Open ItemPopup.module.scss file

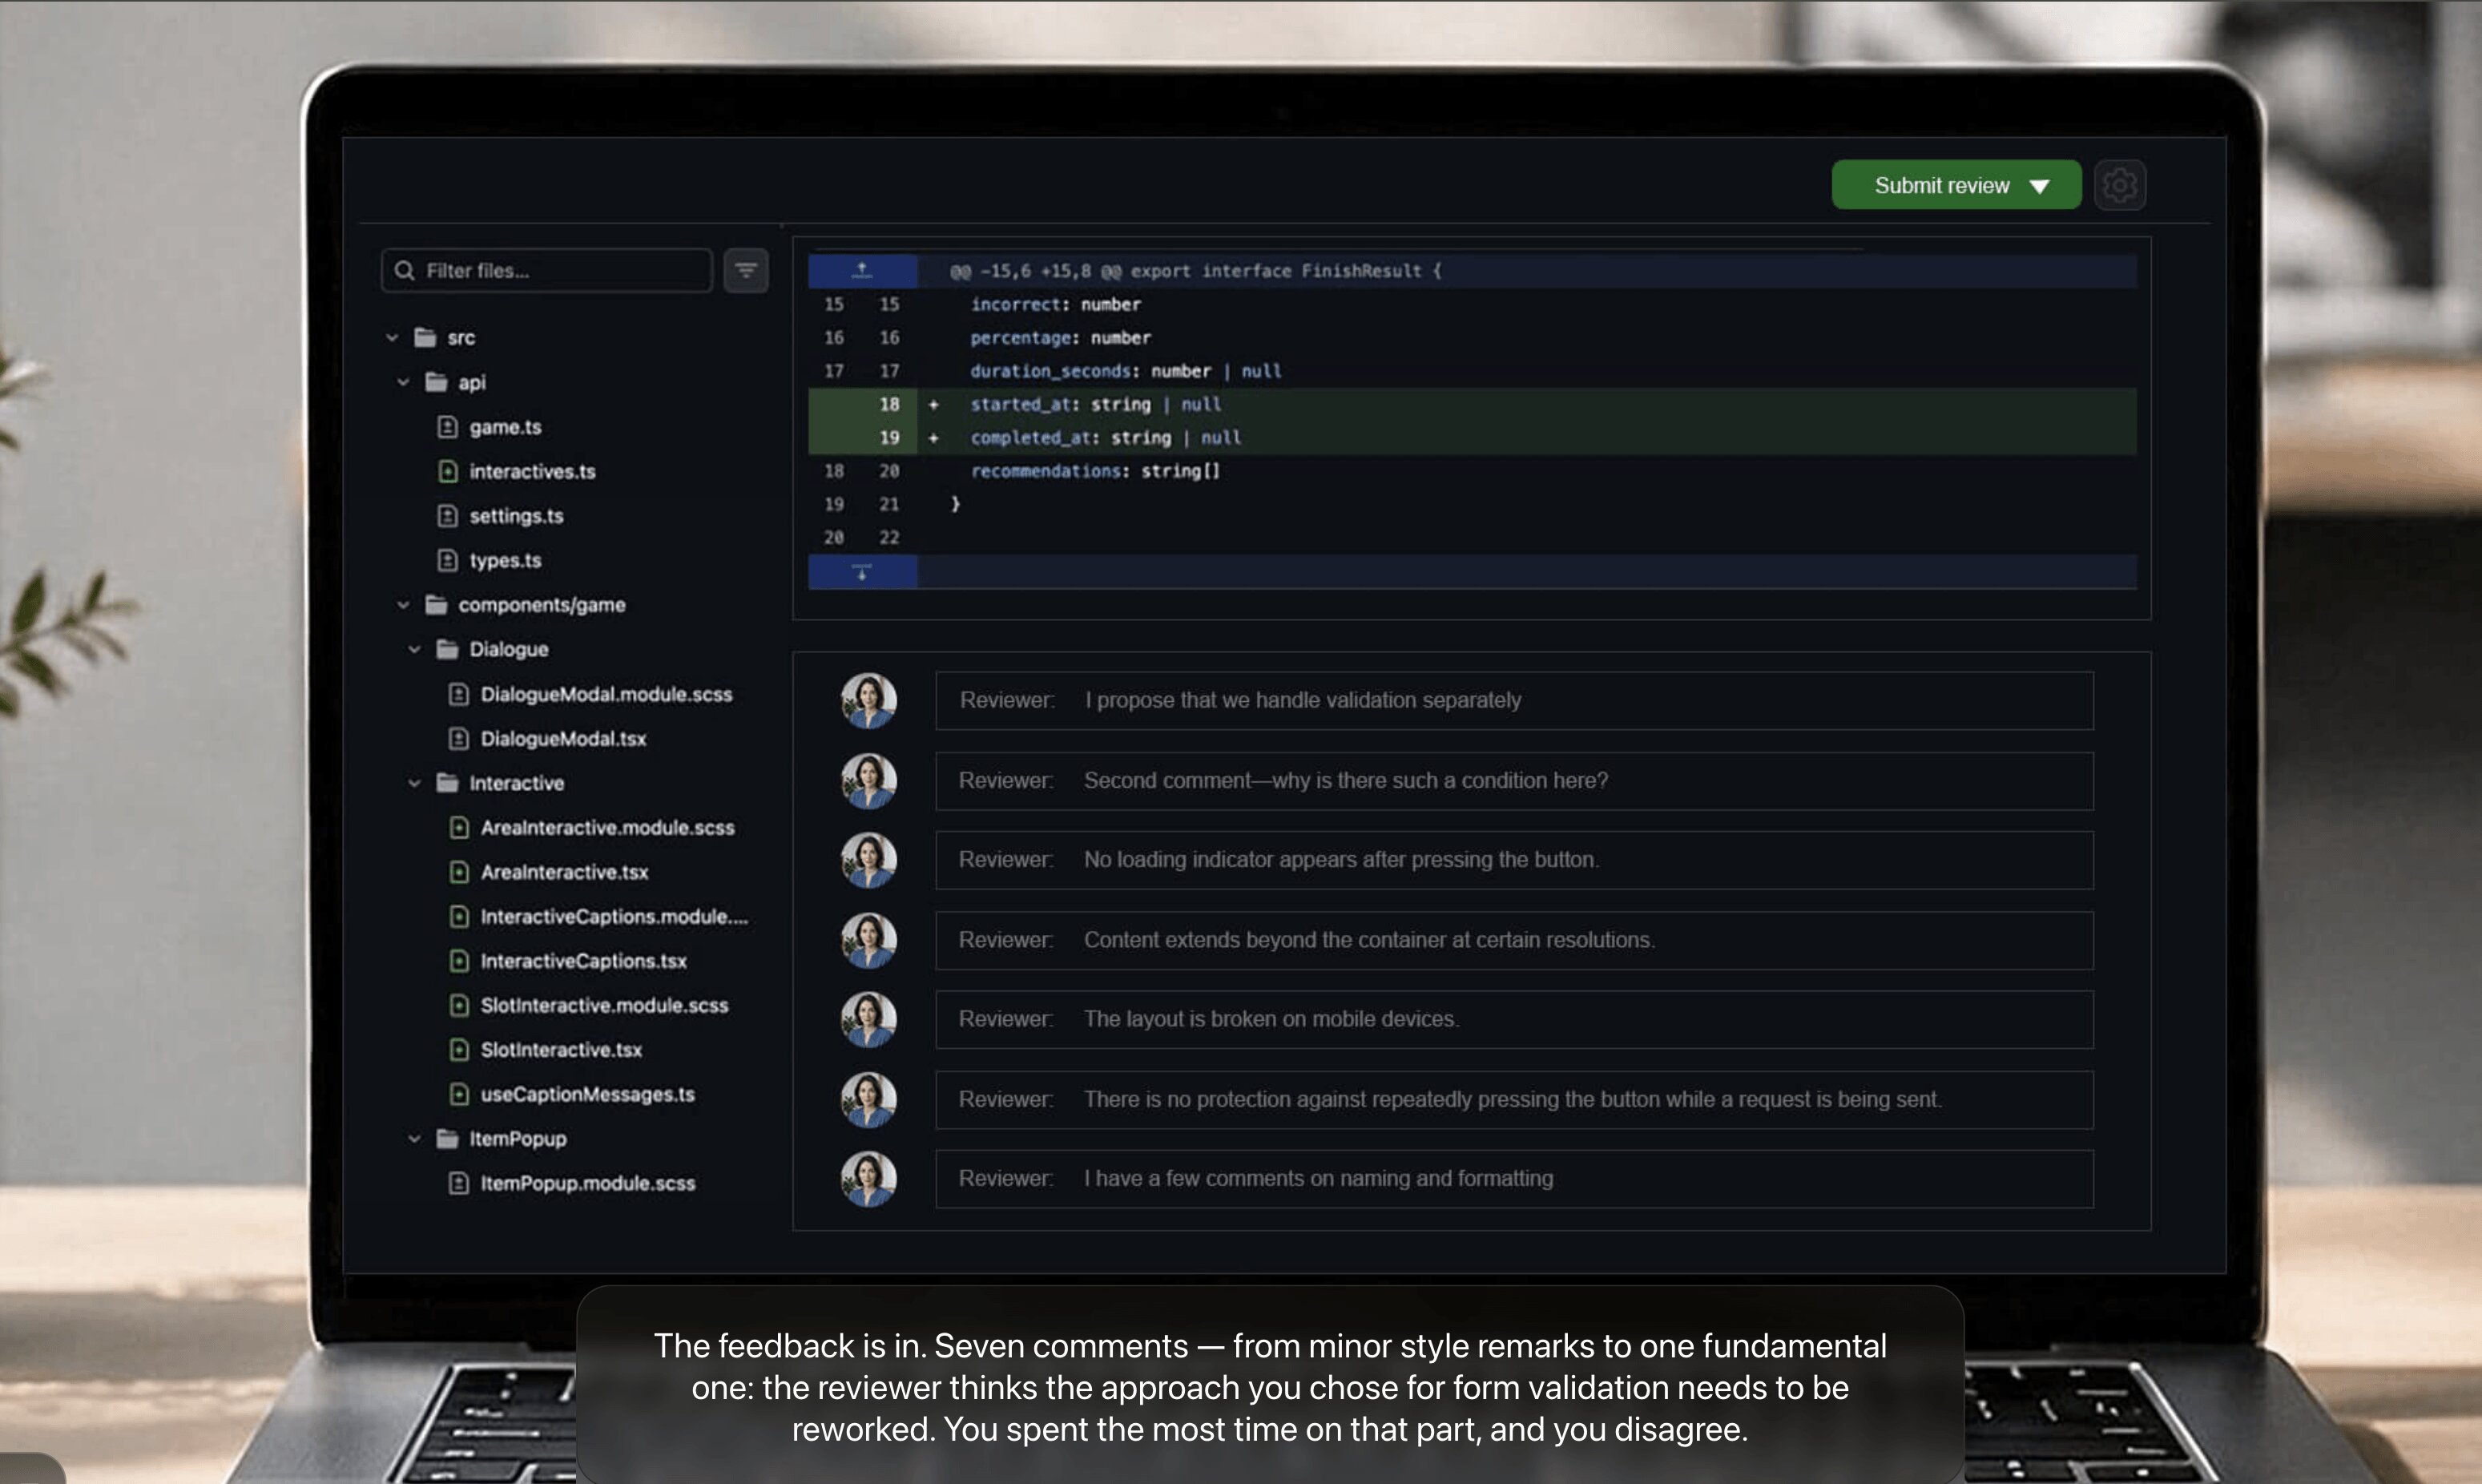coord(572,1183)
